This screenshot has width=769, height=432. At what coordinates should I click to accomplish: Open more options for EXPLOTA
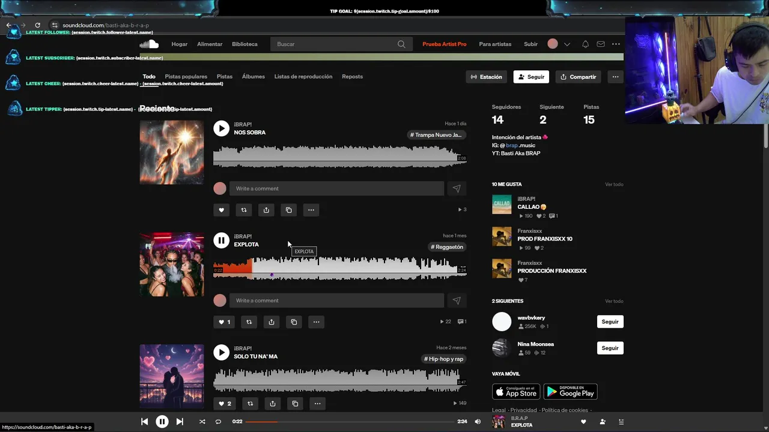tap(316, 322)
